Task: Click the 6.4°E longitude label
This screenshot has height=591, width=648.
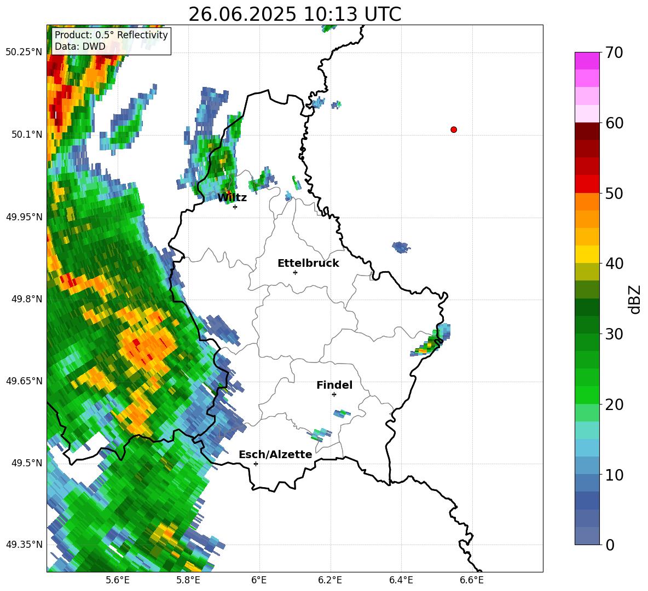Action: pyautogui.click(x=401, y=580)
